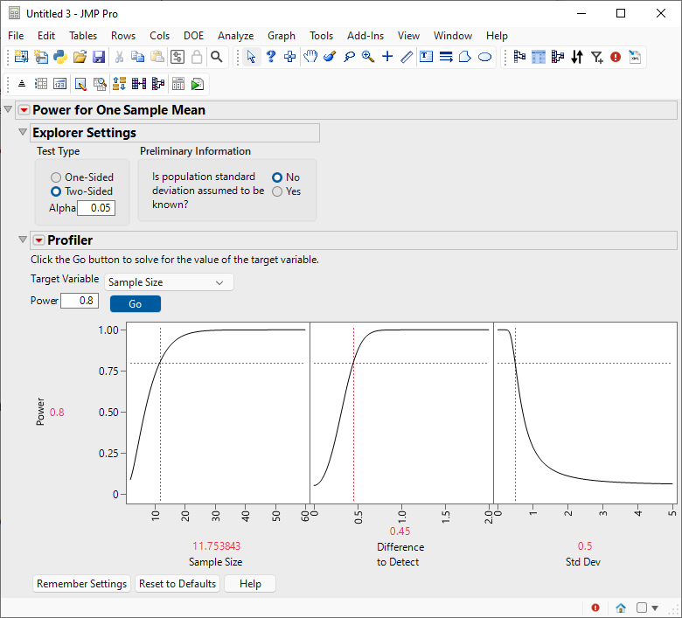
Task: Open the Analyze menu
Action: (236, 36)
